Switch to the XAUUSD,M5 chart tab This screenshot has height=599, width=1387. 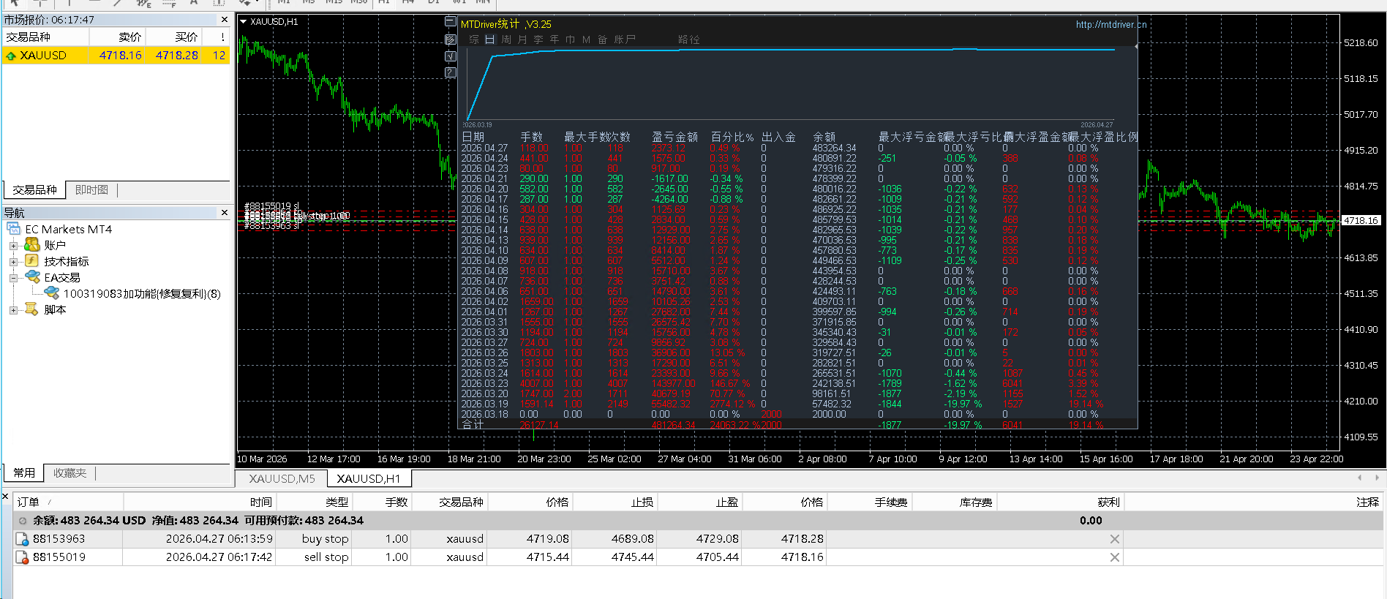(x=282, y=478)
